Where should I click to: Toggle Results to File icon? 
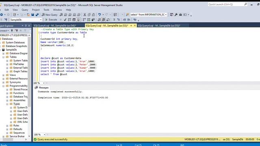click(x=108, y=20)
